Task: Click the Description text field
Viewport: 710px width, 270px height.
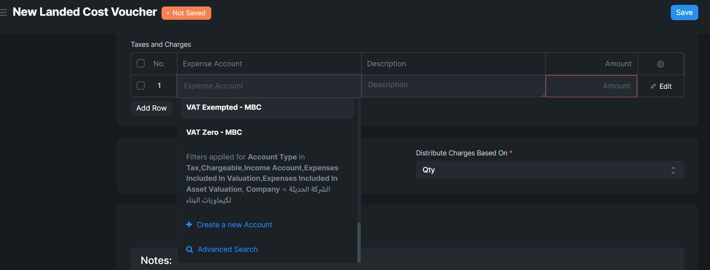Action: coord(453,86)
